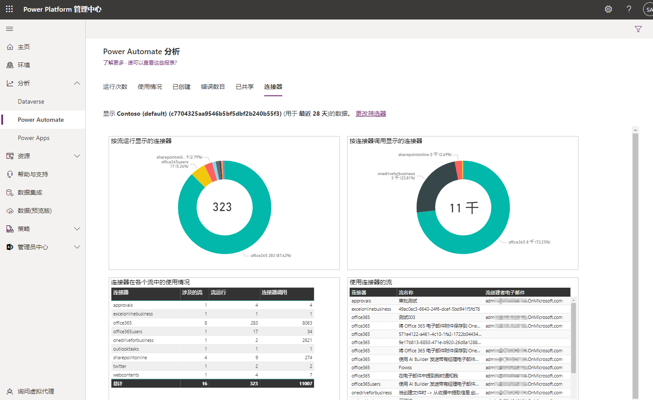Viewport: 653px width, 400px height.
Task: Click the filter funnel icon
Action: click(638, 29)
